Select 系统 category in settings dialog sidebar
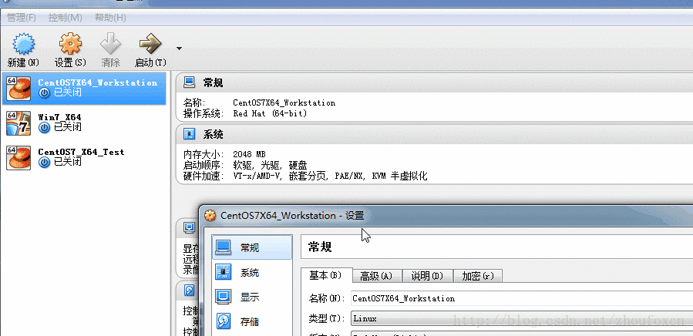 [x=252, y=272]
